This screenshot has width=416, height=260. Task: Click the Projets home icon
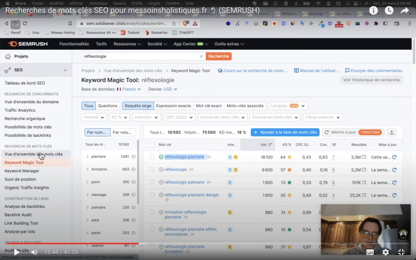[x=8, y=56]
